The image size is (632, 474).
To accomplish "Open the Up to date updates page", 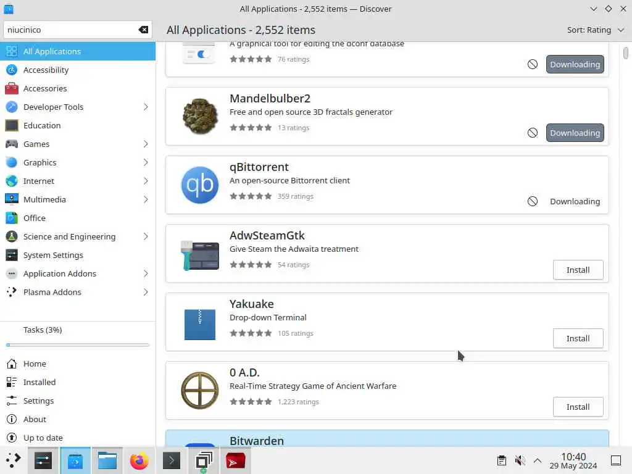I will pyautogui.click(x=78, y=438).
